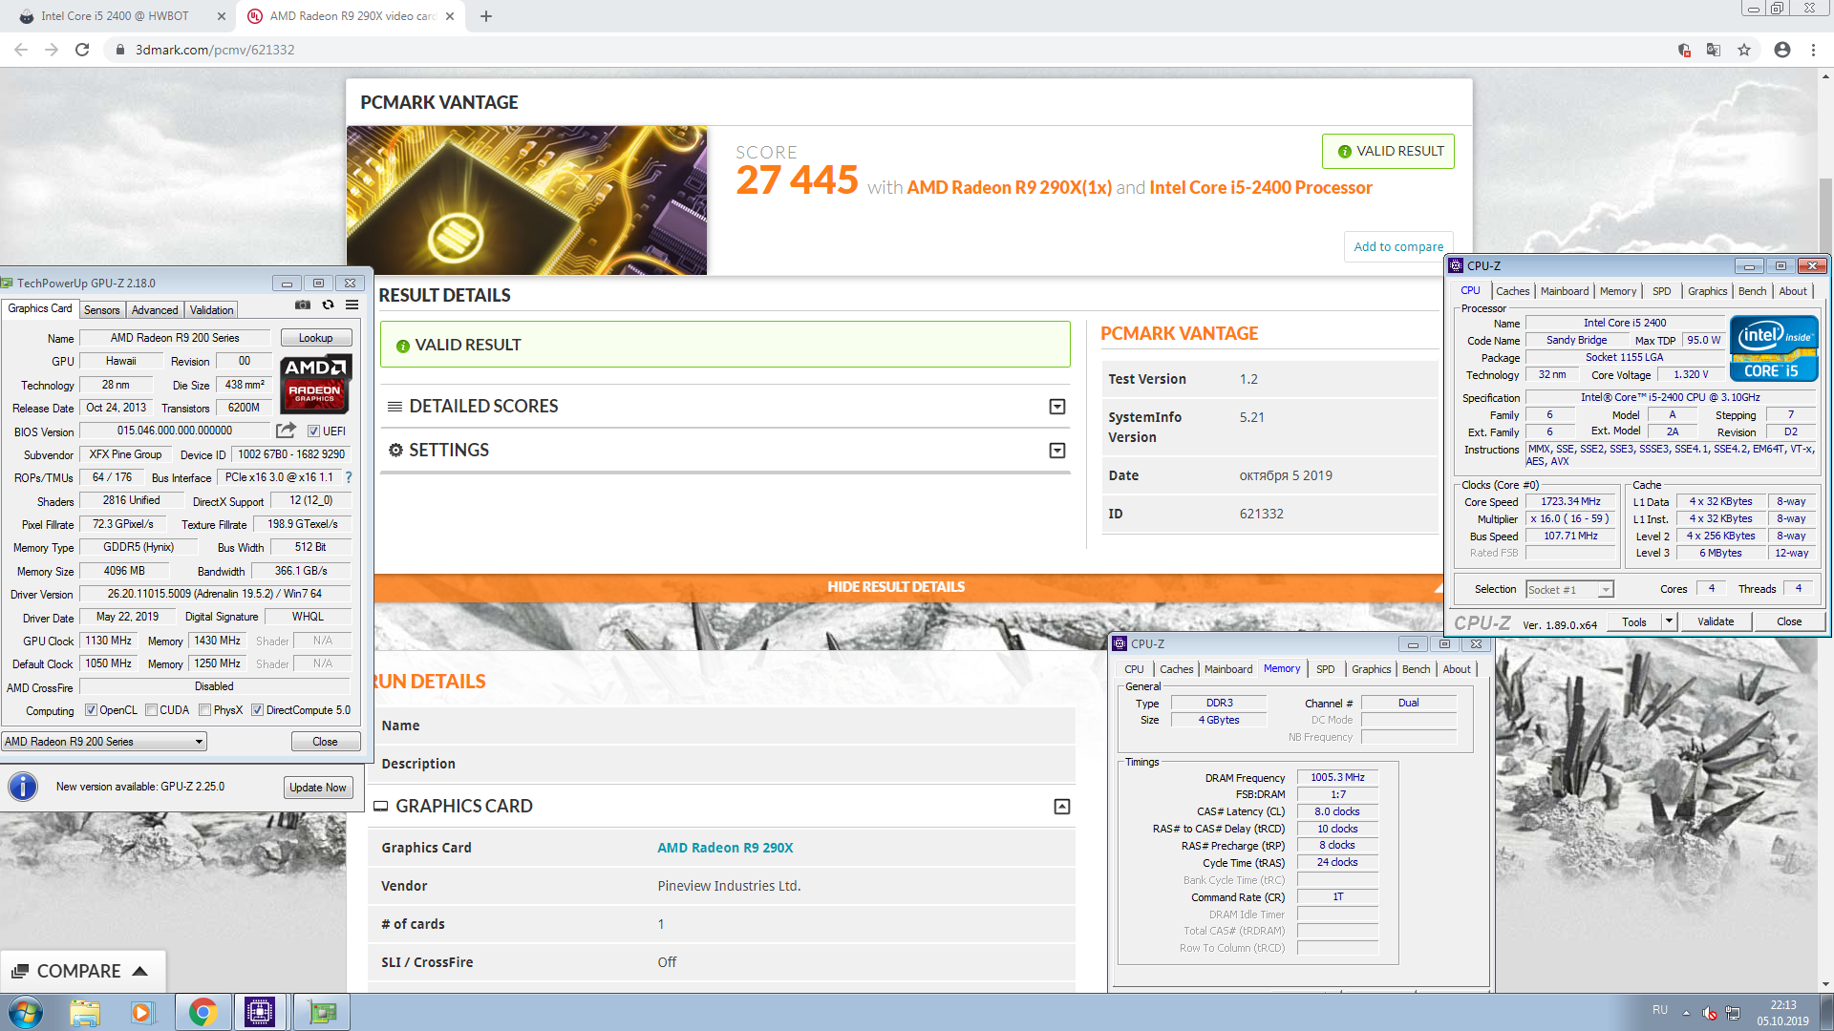Click the taskbar clock
Image resolution: width=1834 pixels, height=1031 pixels.
click(x=1782, y=1013)
